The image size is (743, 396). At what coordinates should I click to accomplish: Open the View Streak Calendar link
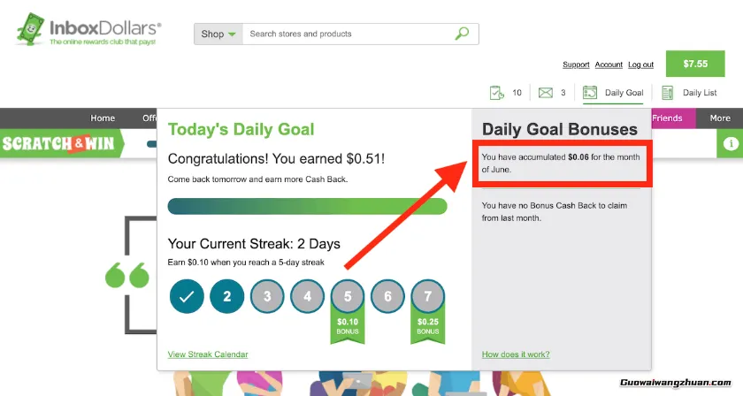point(208,354)
